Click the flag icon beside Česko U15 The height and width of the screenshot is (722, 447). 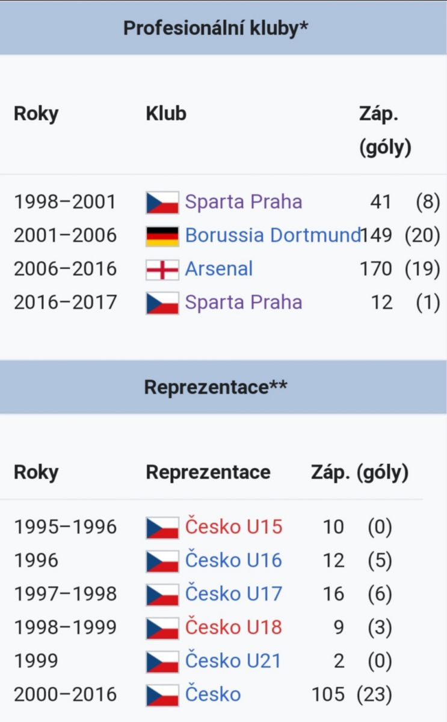coord(162,528)
